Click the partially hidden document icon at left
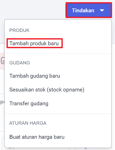 [3, 61]
